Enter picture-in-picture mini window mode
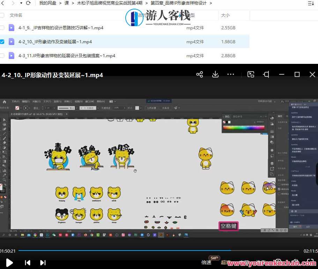This screenshot has height=269, width=318. [x=251, y=74]
